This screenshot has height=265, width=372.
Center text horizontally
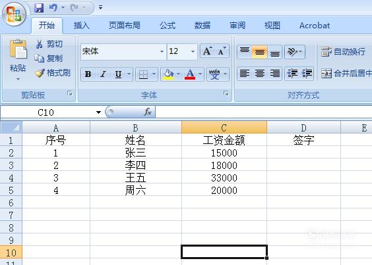260,74
